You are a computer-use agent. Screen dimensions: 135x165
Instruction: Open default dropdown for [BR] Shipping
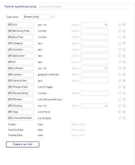[x=95, y=106]
